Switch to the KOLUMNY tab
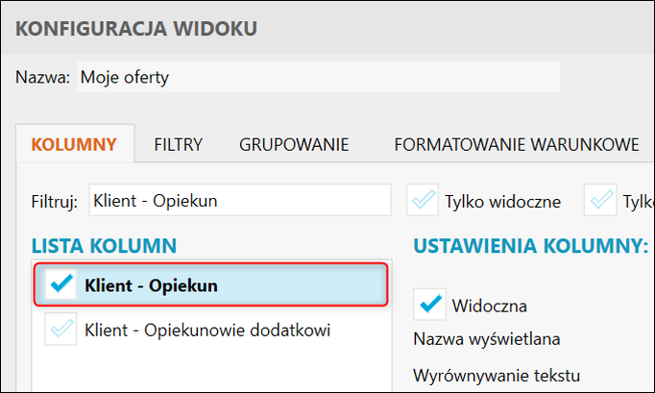 click(74, 145)
